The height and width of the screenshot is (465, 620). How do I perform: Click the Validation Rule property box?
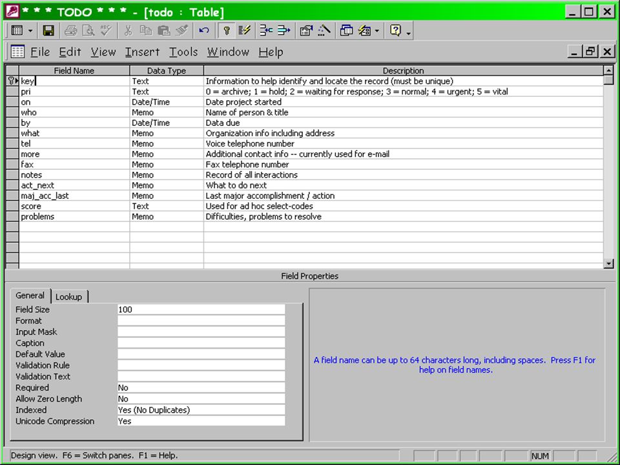201,365
